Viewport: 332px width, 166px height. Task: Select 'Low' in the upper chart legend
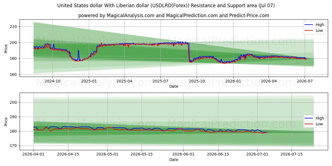319,30
